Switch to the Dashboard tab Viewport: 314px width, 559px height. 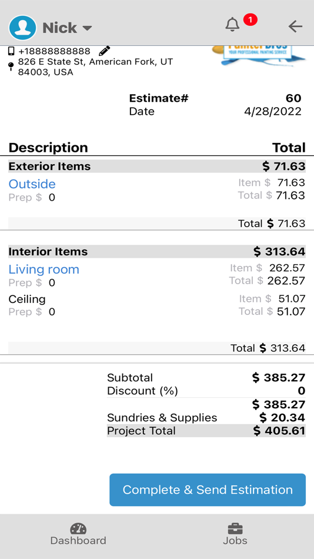coord(78,534)
